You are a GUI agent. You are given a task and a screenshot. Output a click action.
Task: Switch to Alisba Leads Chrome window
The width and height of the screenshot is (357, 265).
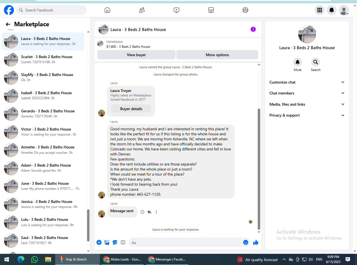pyautogui.click(x=122, y=259)
